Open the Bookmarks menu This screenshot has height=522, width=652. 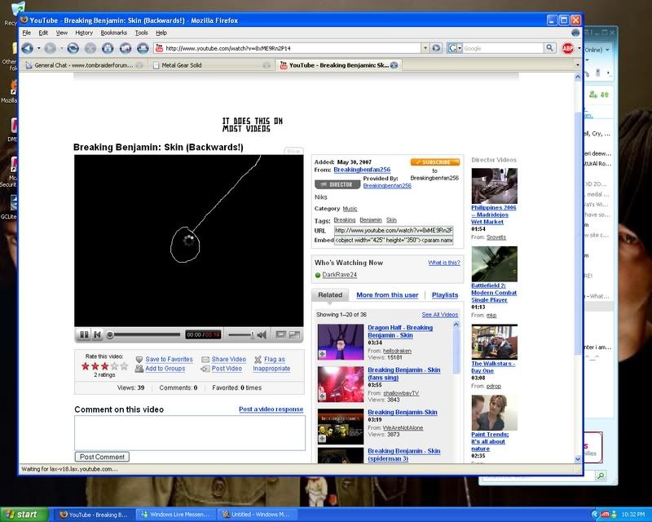[114, 33]
